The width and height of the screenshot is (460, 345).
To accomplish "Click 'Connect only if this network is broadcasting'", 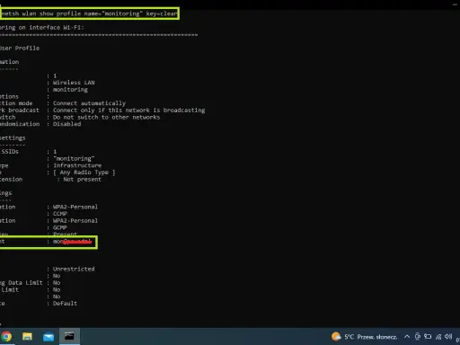I will 128,111.
